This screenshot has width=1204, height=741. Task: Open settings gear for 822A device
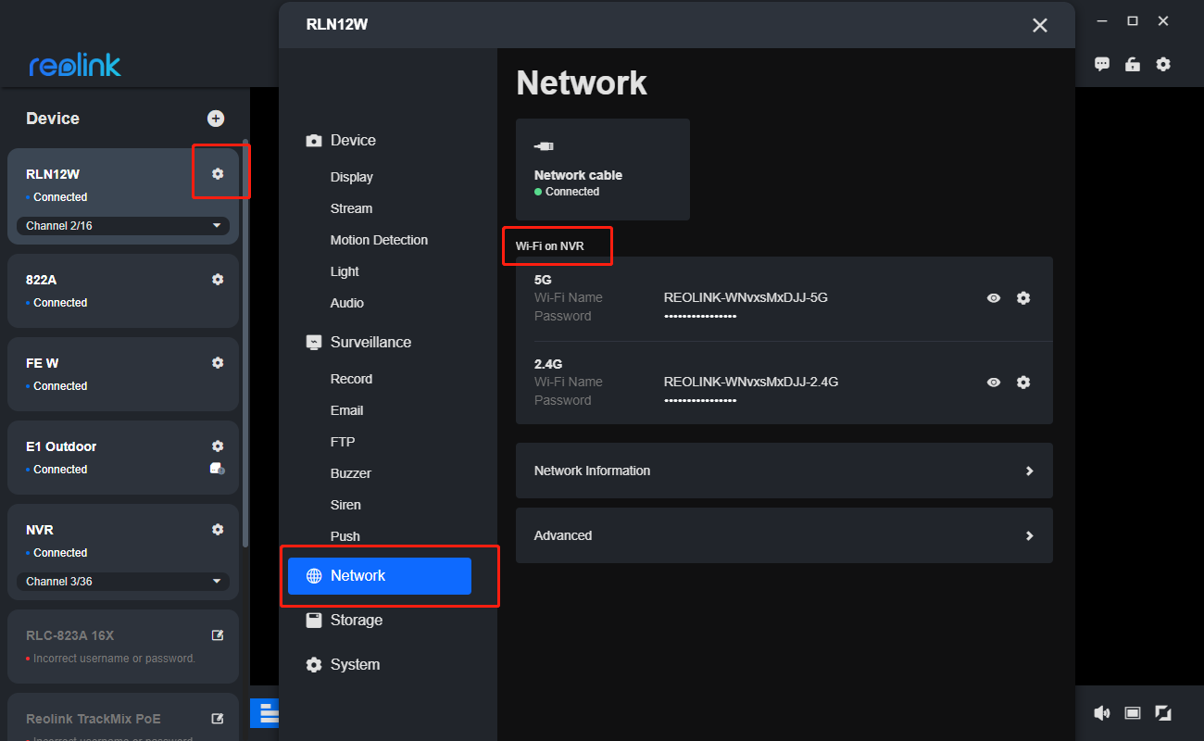point(218,280)
